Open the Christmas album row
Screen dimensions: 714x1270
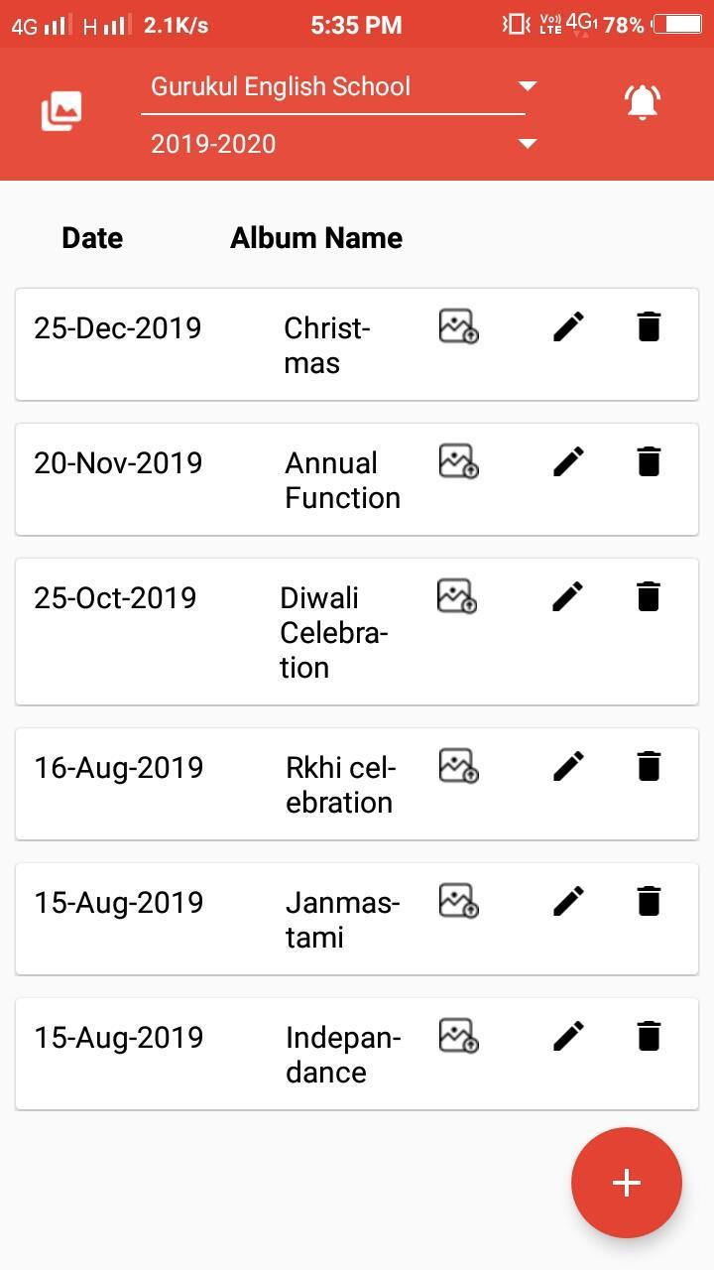pyautogui.click(x=357, y=344)
